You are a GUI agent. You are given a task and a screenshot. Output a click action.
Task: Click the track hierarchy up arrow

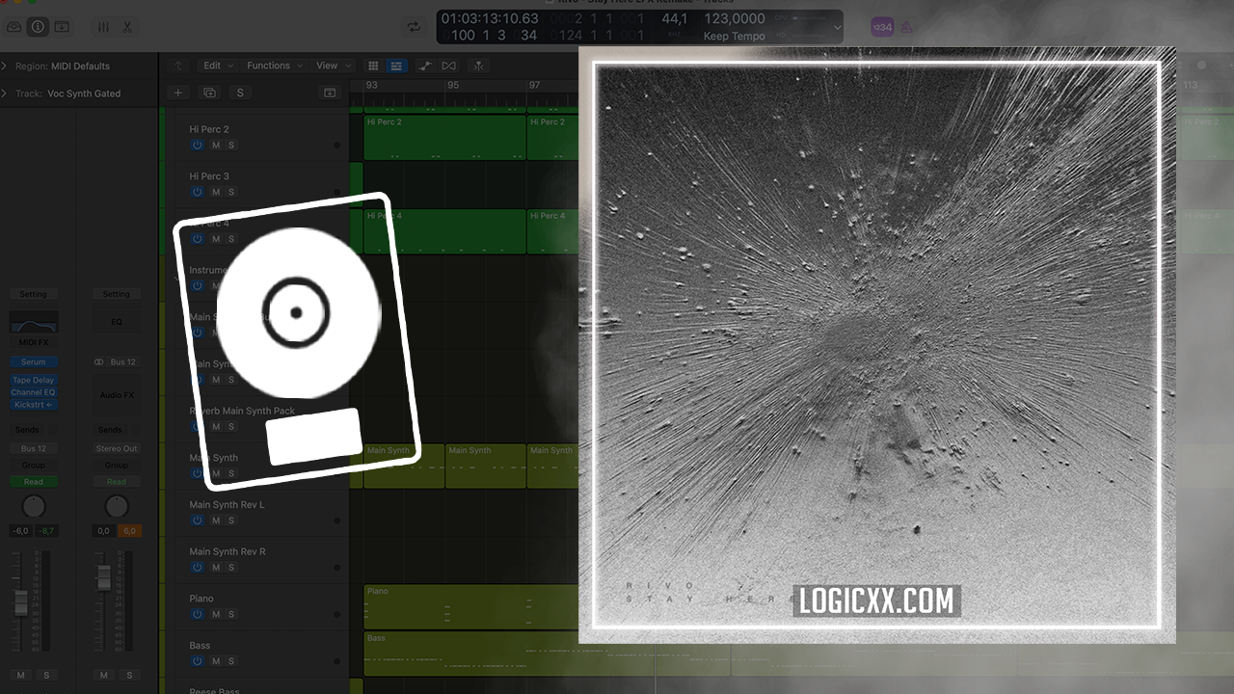[177, 66]
